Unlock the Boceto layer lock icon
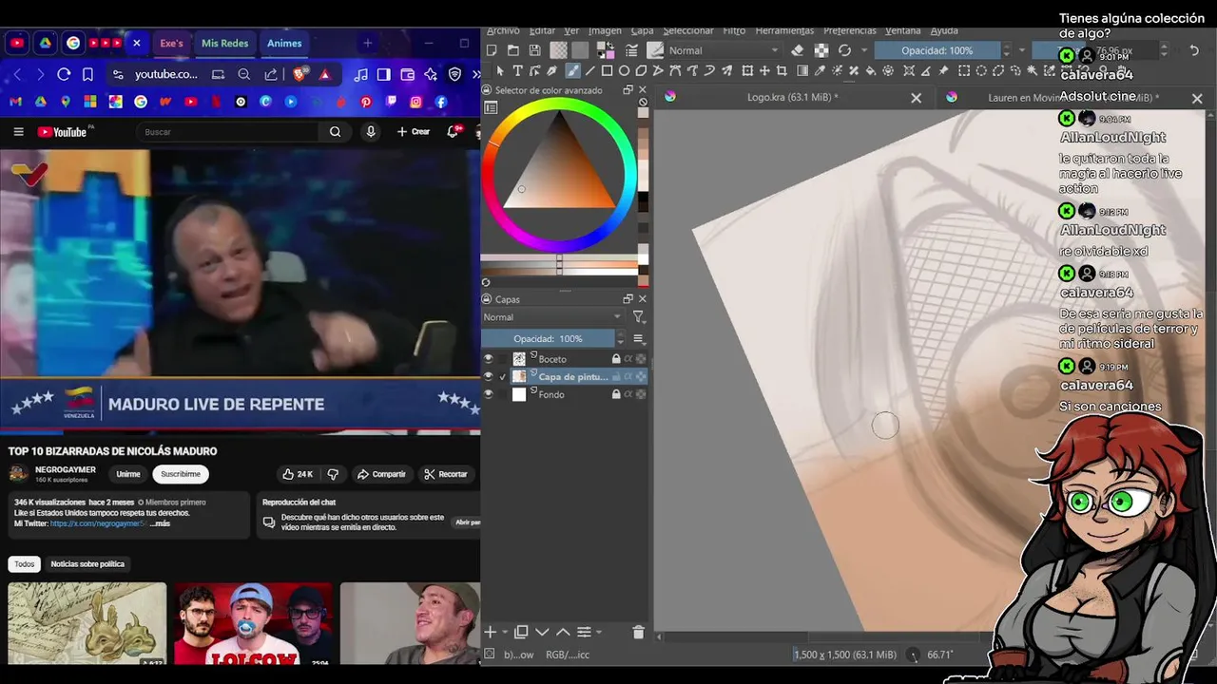The width and height of the screenshot is (1217, 684). 616,359
